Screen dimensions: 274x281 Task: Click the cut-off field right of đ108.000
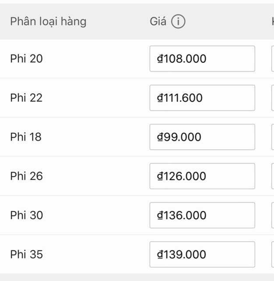point(273,58)
